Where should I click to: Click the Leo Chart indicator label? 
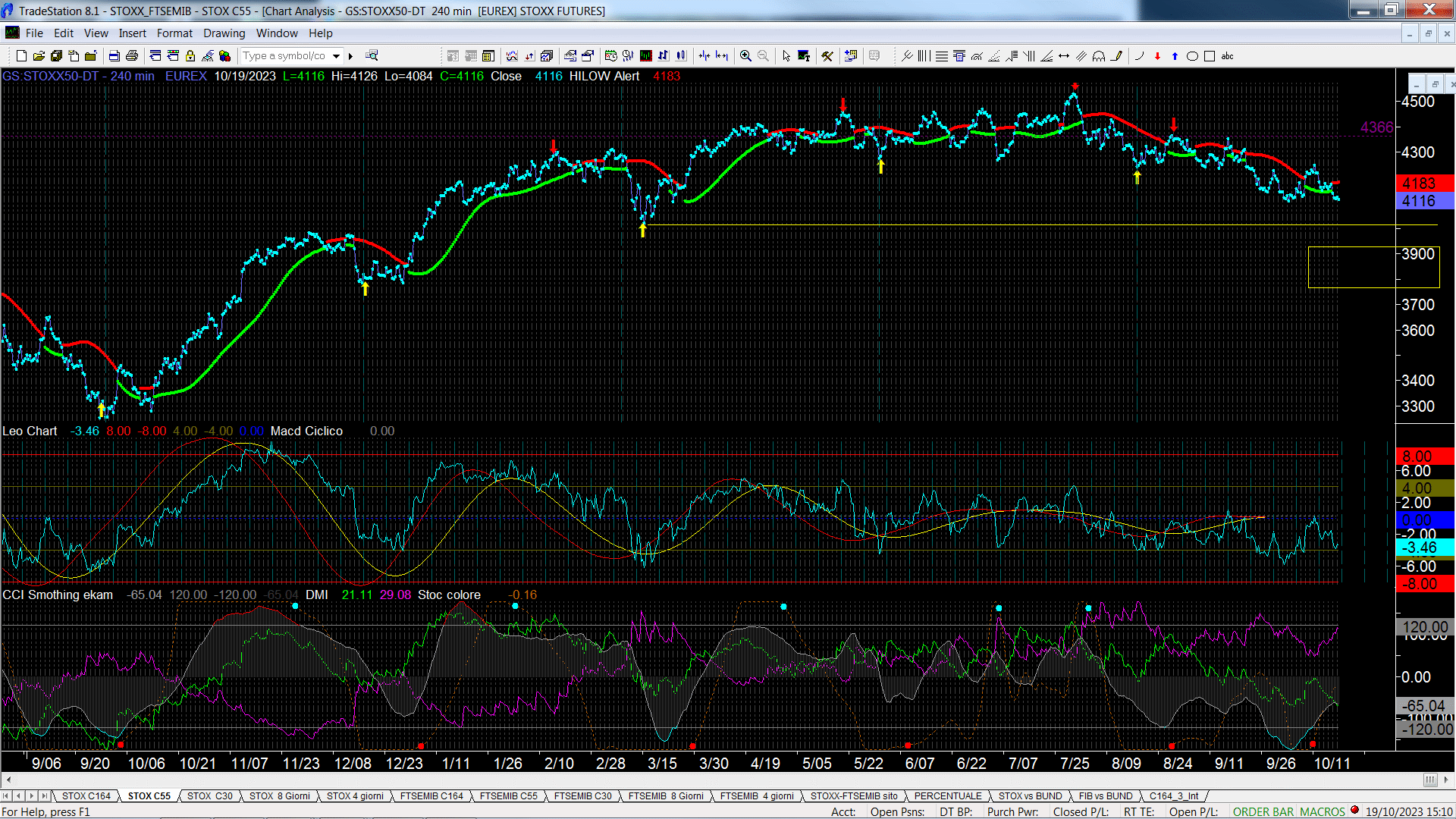tap(30, 431)
